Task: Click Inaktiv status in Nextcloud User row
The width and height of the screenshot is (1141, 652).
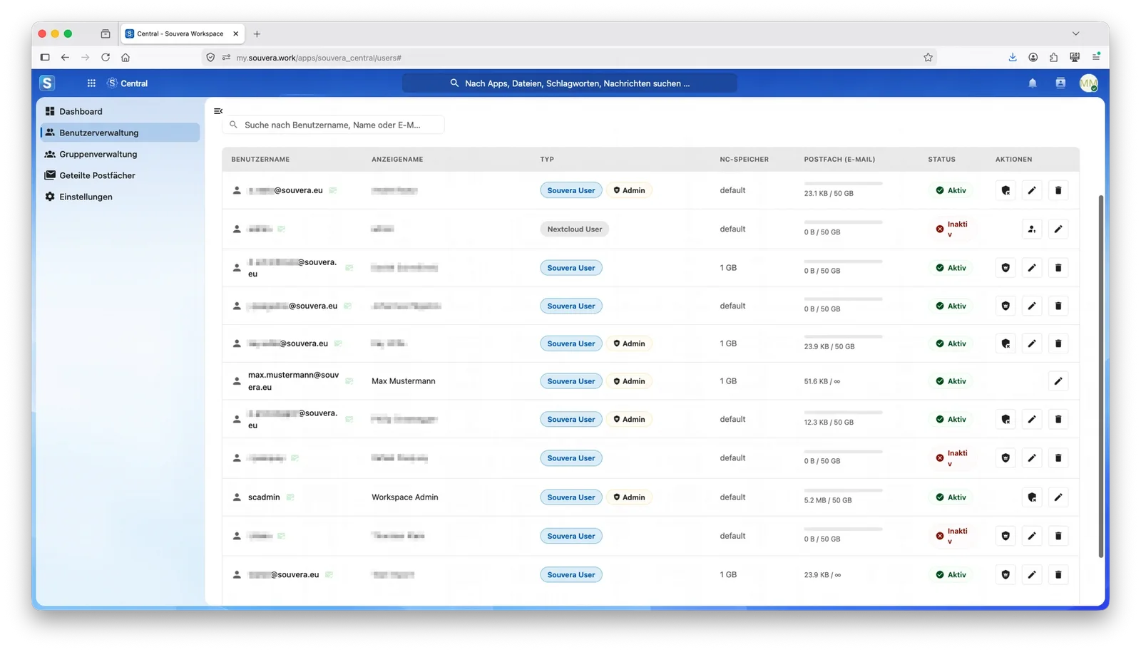Action: click(x=951, y=229)
